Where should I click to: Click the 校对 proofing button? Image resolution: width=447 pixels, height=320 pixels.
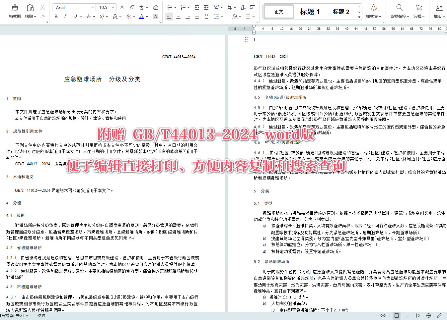point(41,315)
